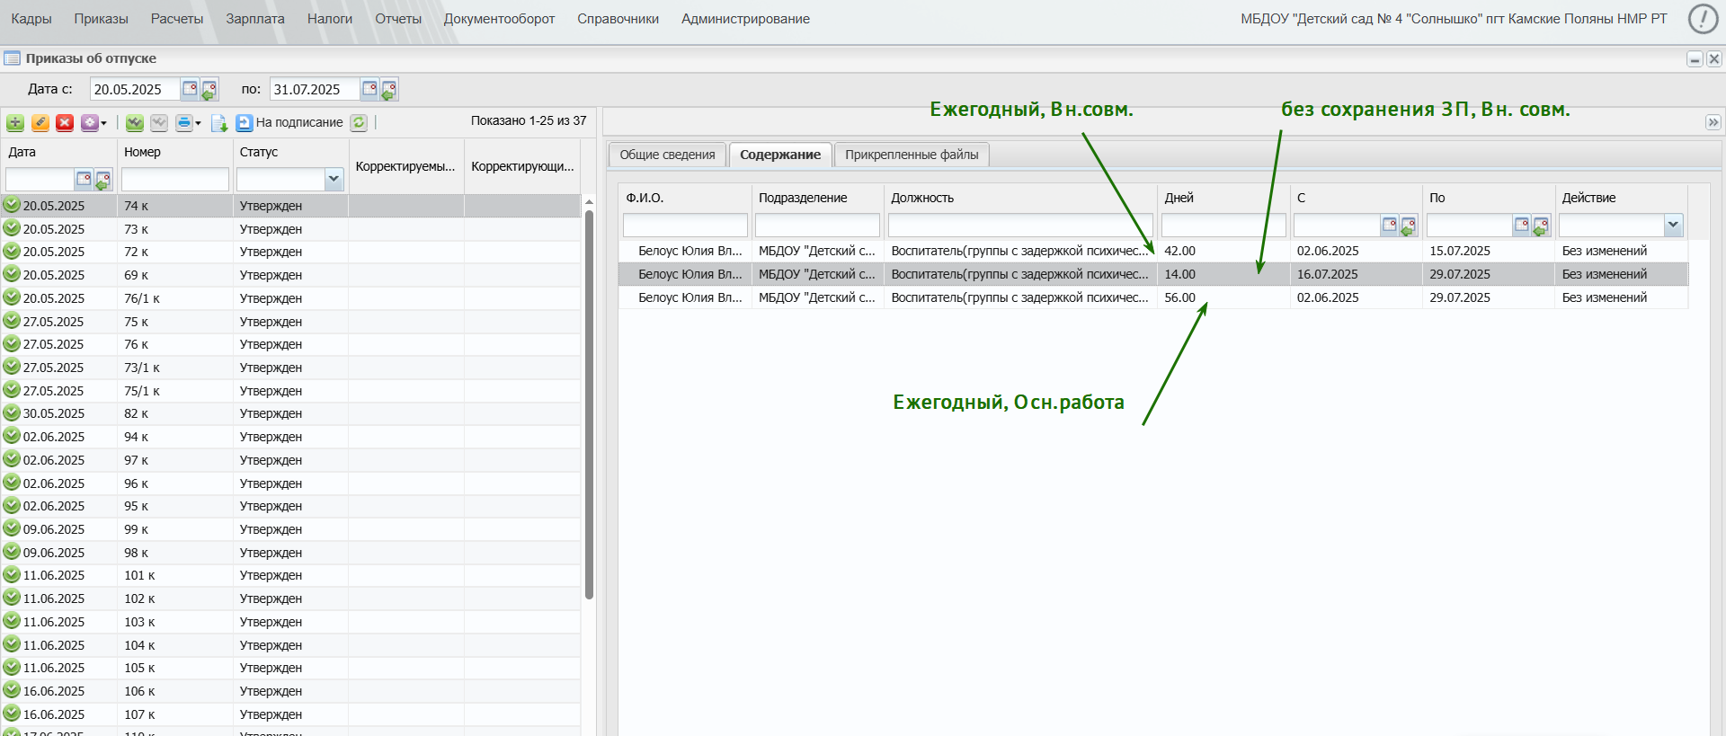Open the Кадры menu

click(31, 19)
